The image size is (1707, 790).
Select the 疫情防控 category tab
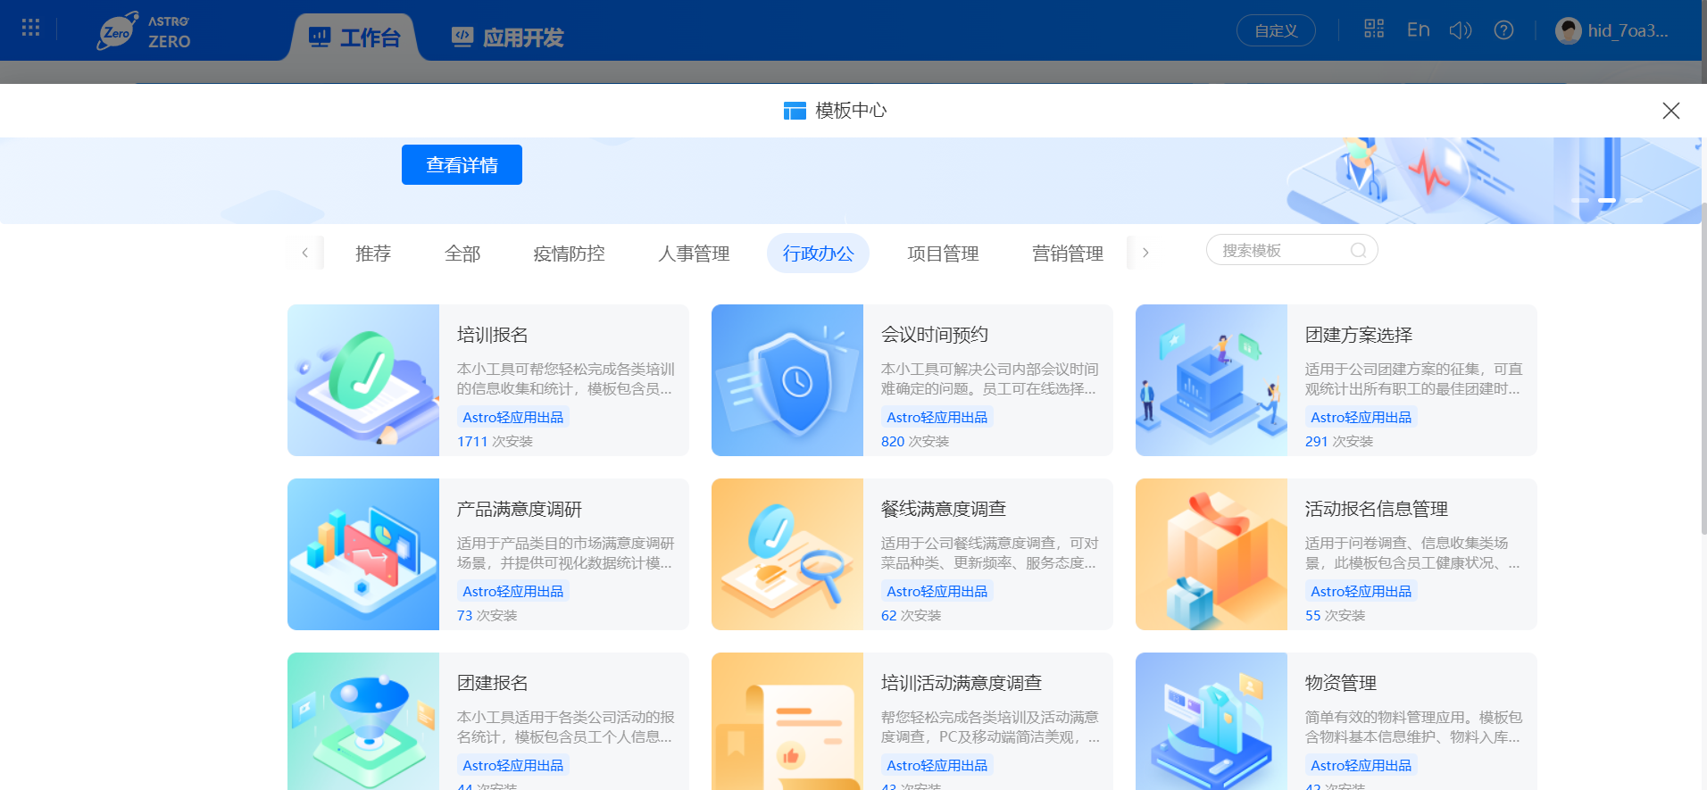click(569, 254)
